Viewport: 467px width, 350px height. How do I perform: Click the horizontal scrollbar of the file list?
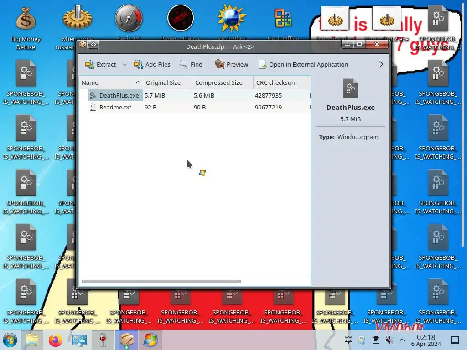click(161, 282)
